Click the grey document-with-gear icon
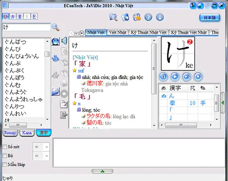This screenshot has width=228, height=181. click(64, 51)
